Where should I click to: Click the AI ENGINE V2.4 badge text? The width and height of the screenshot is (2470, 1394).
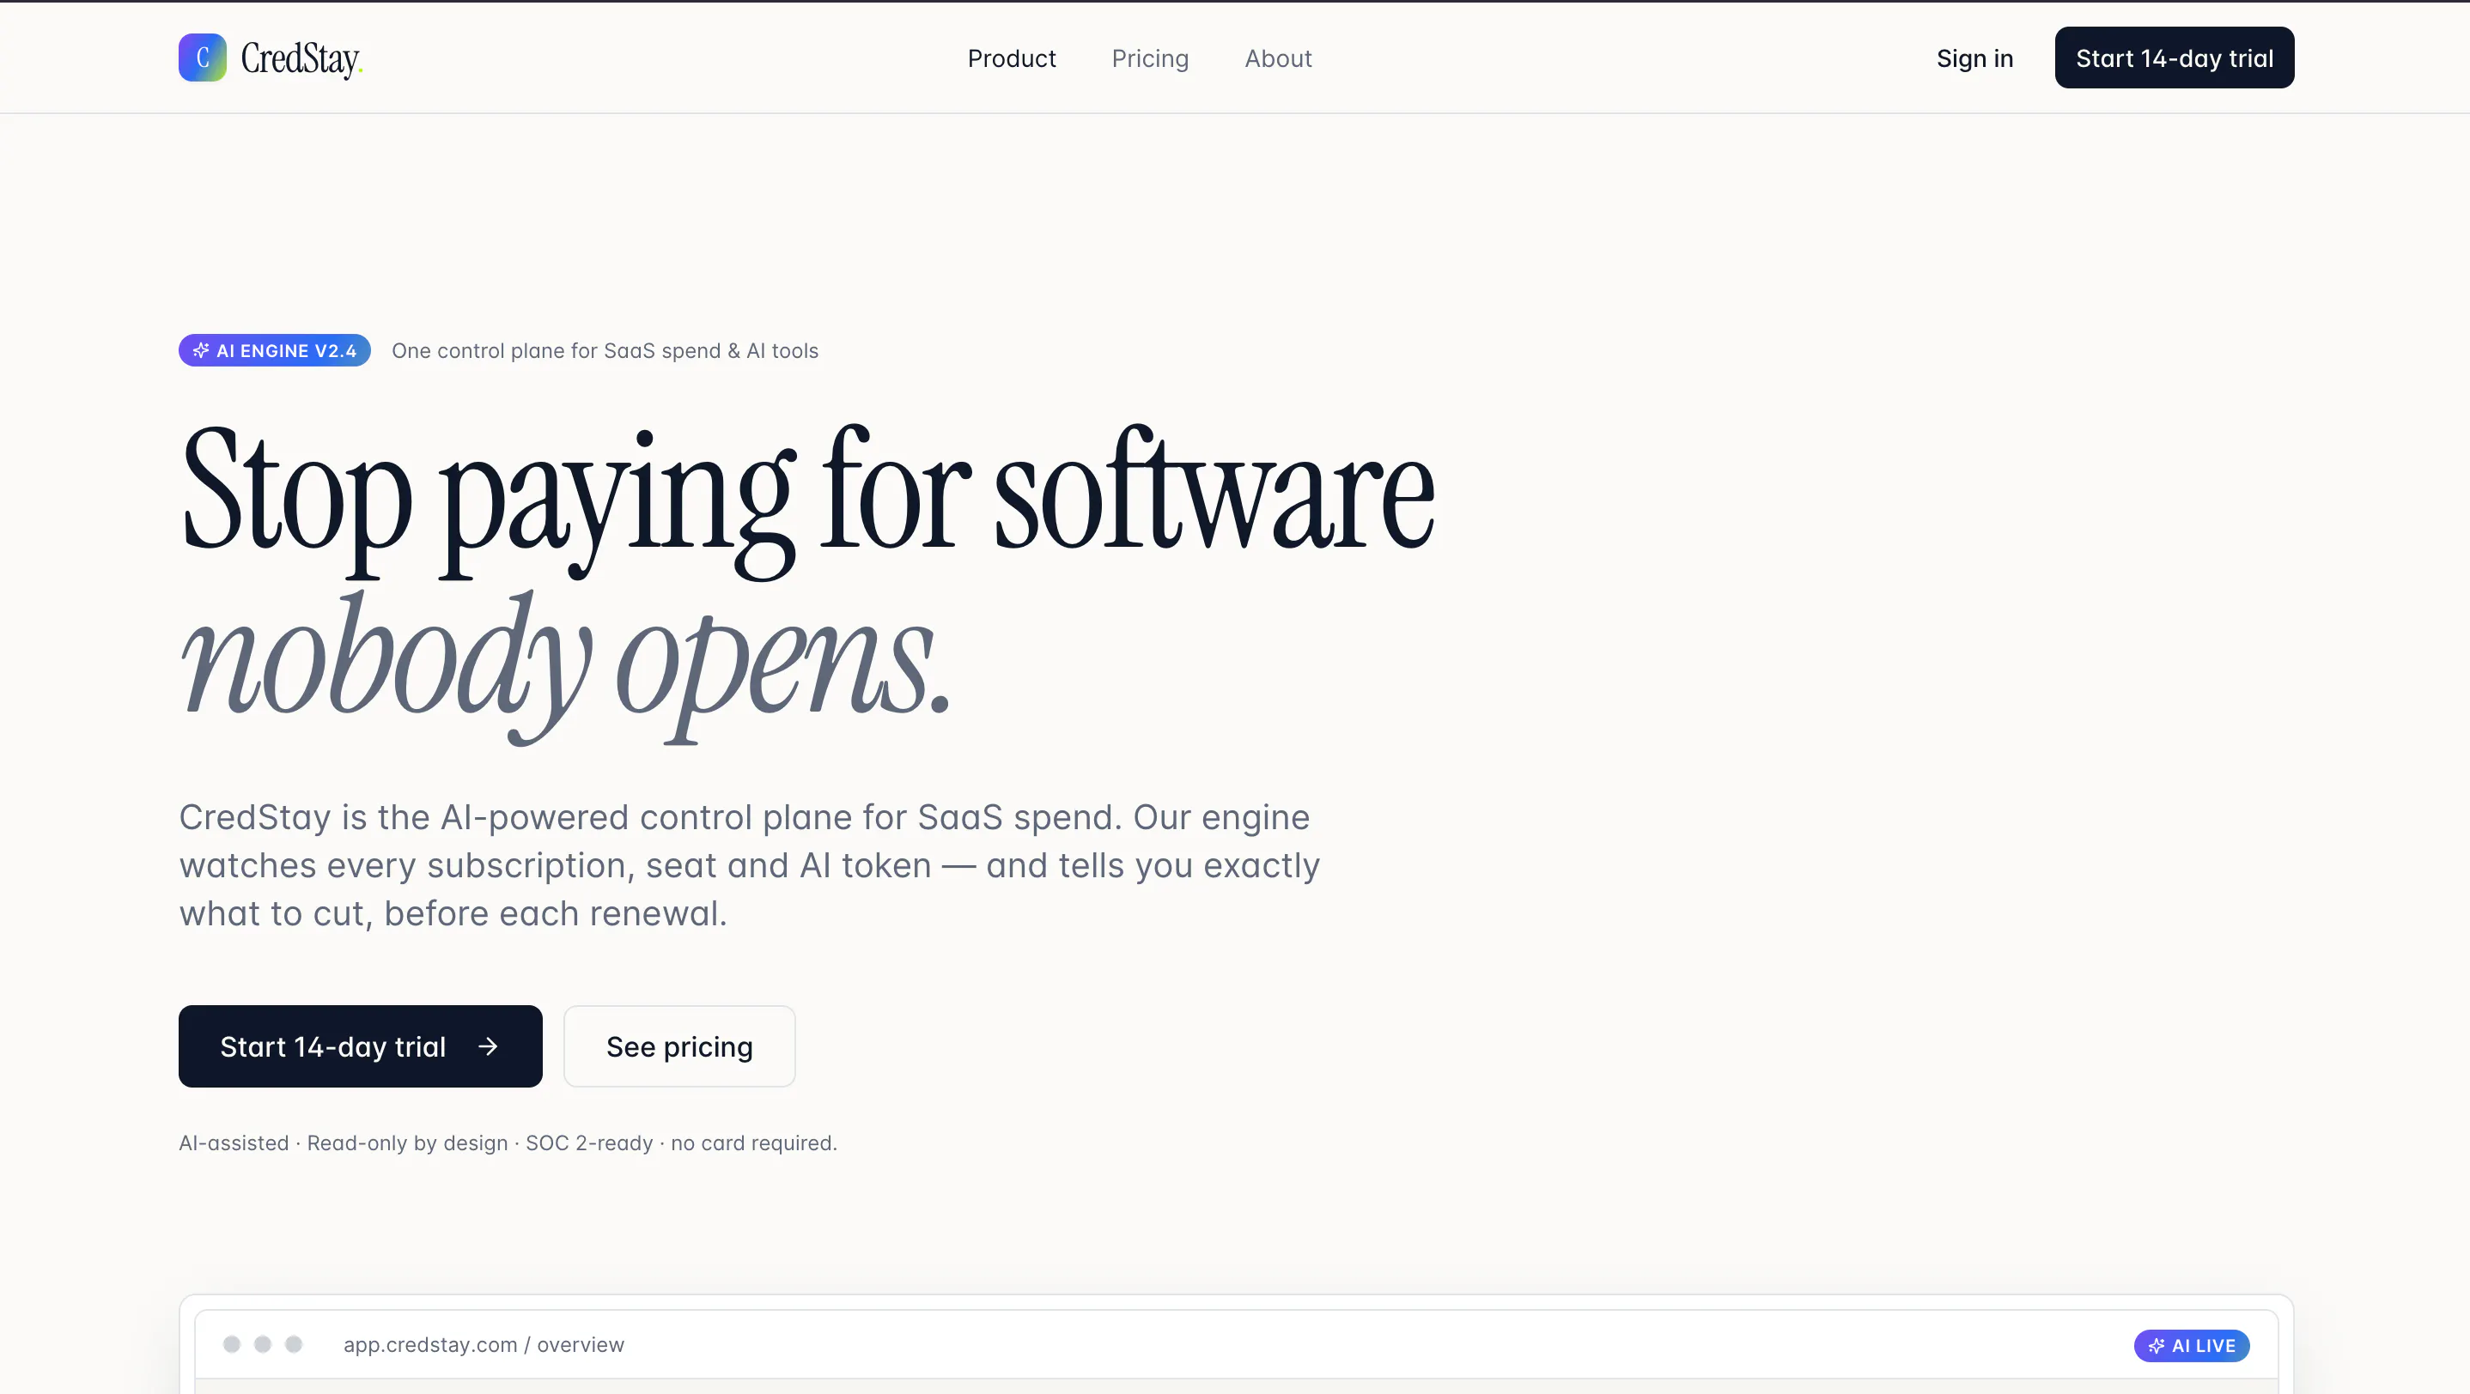pos(286,351)
